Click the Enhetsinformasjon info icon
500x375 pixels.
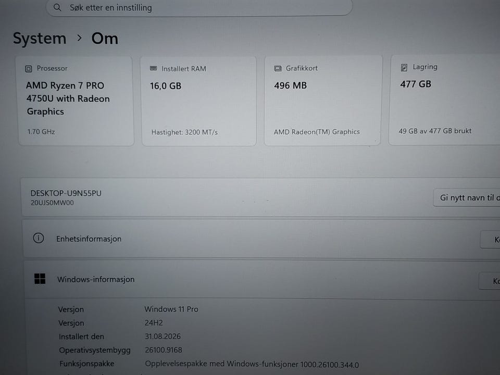(x=39, y=238)
